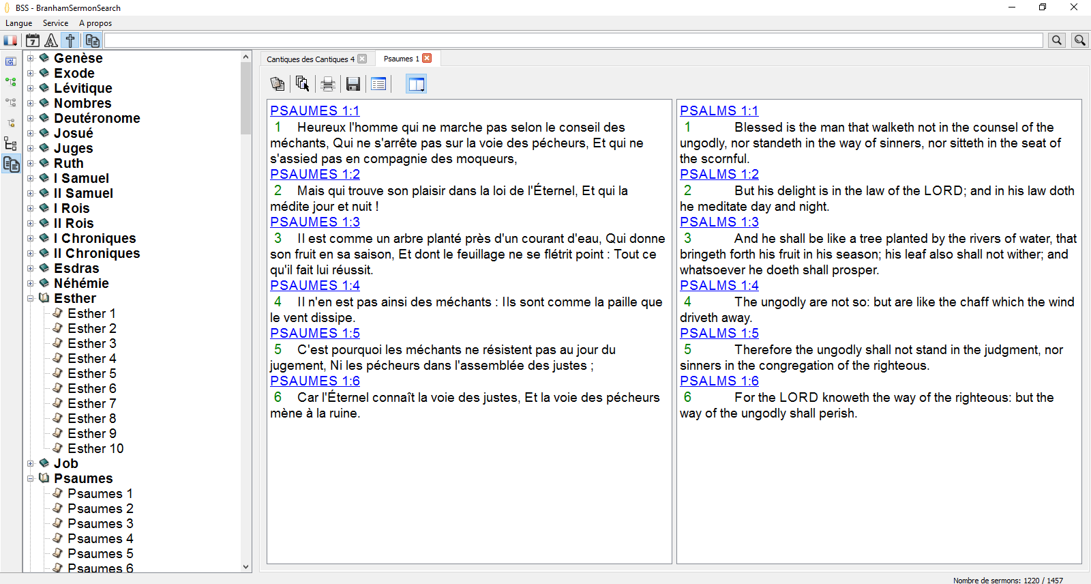The width and height of the screenshot is (1091, 584).
Task: Click the green tree nodes sidebar icon
Action: 11,82
